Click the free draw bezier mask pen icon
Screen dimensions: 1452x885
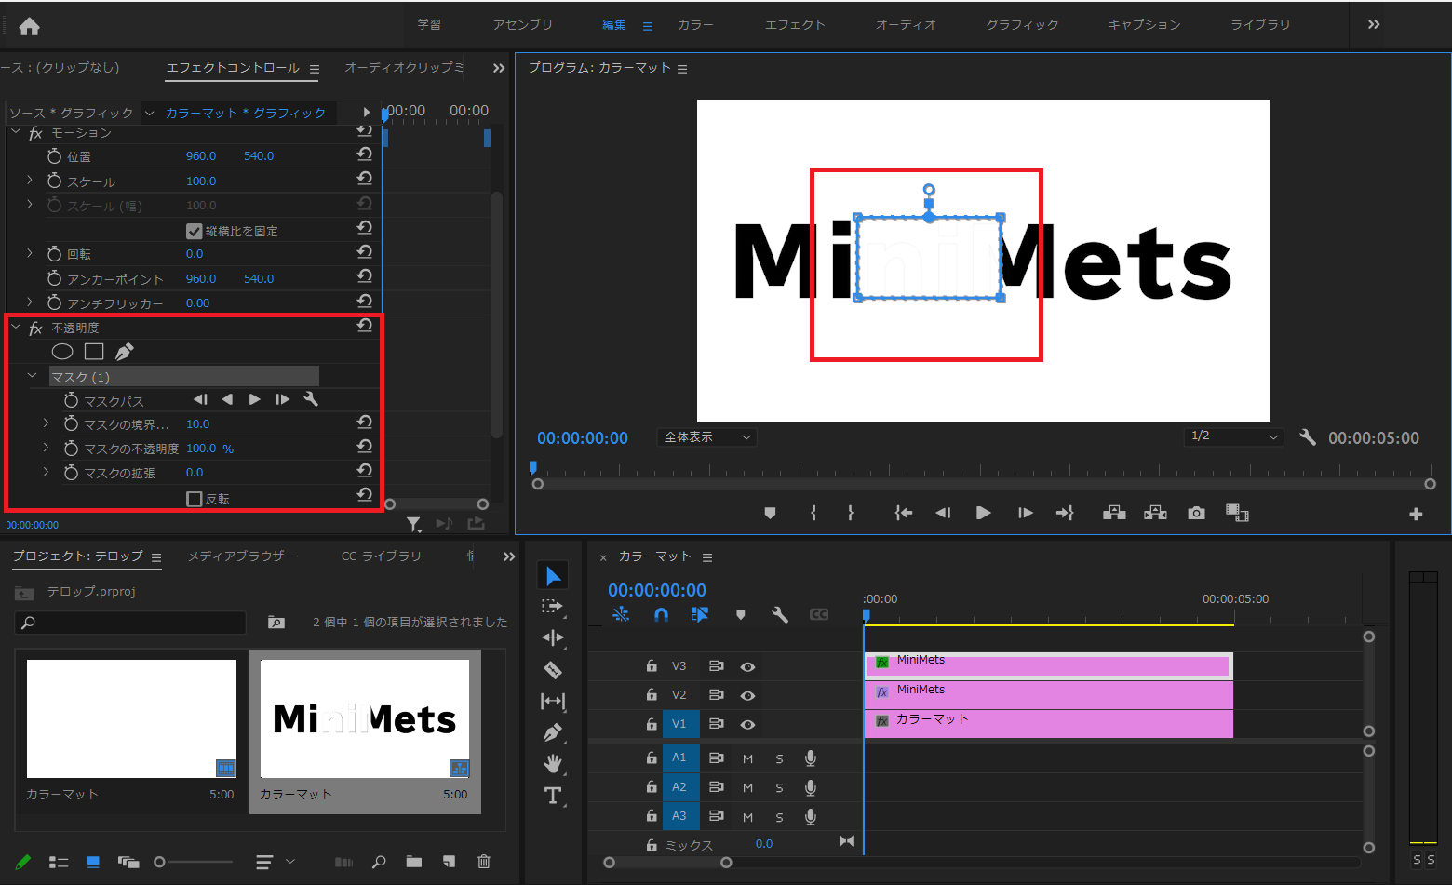124,351
